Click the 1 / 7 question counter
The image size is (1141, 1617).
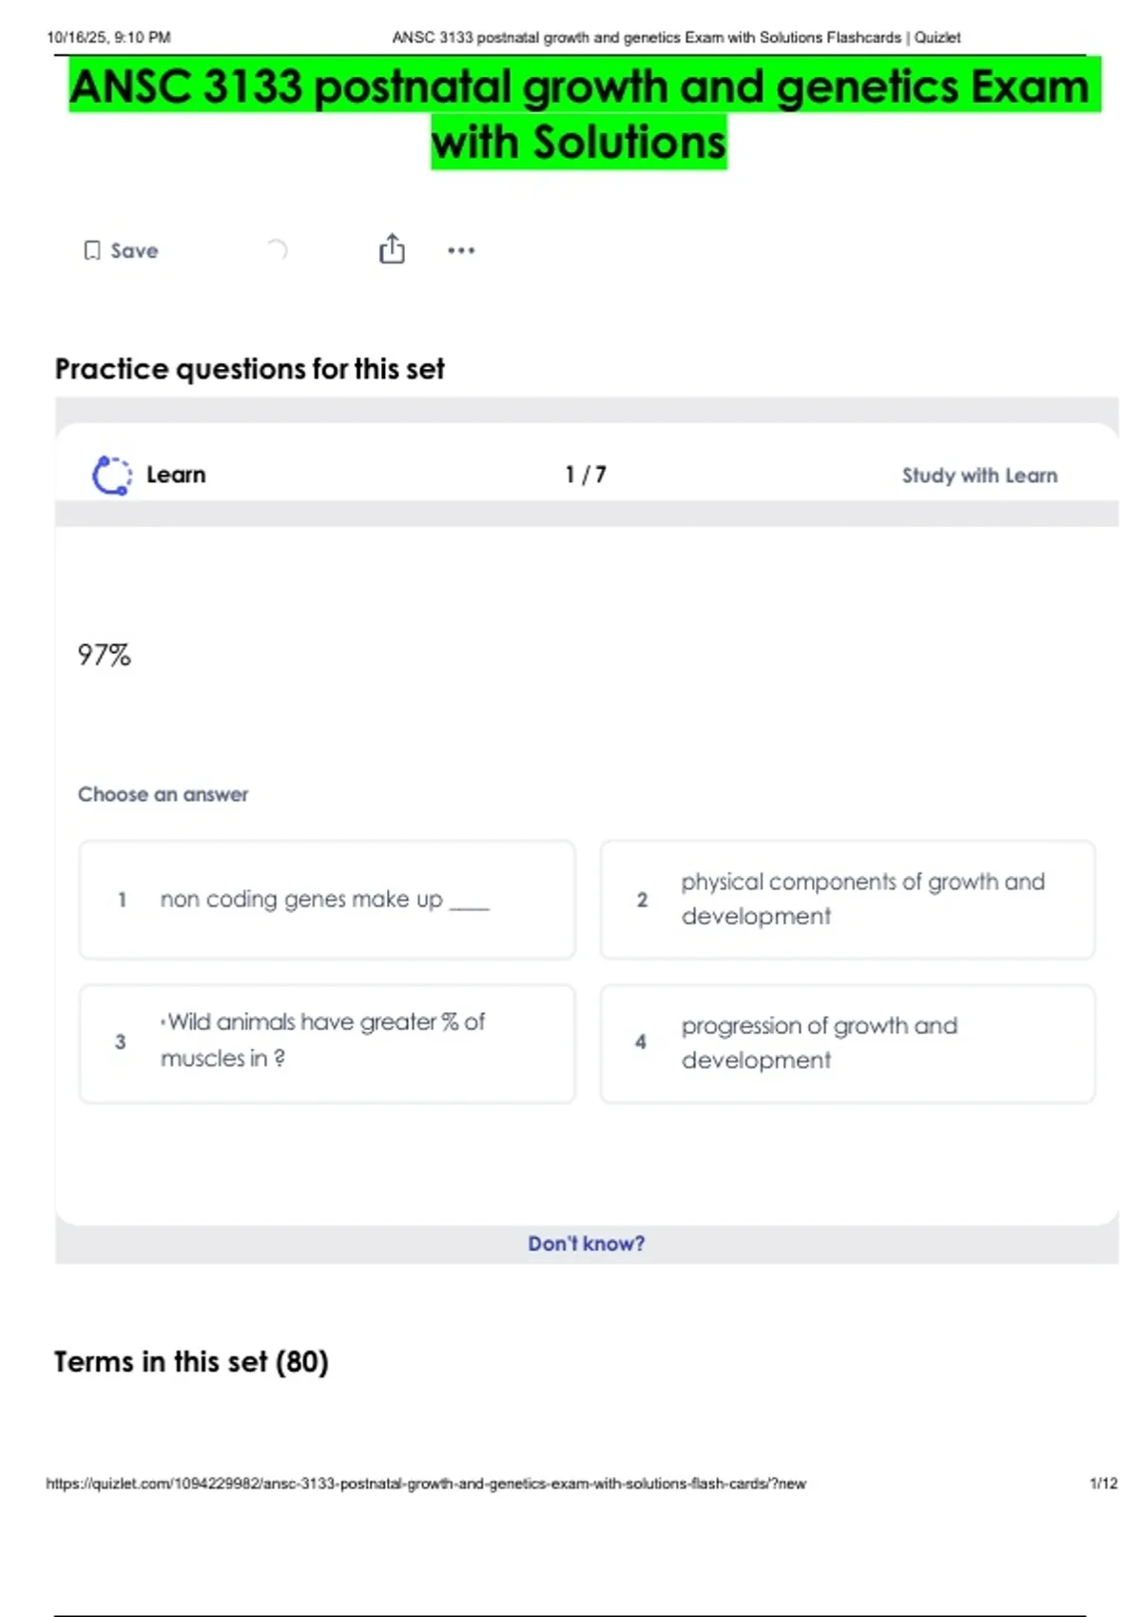[x=586, y=475]
